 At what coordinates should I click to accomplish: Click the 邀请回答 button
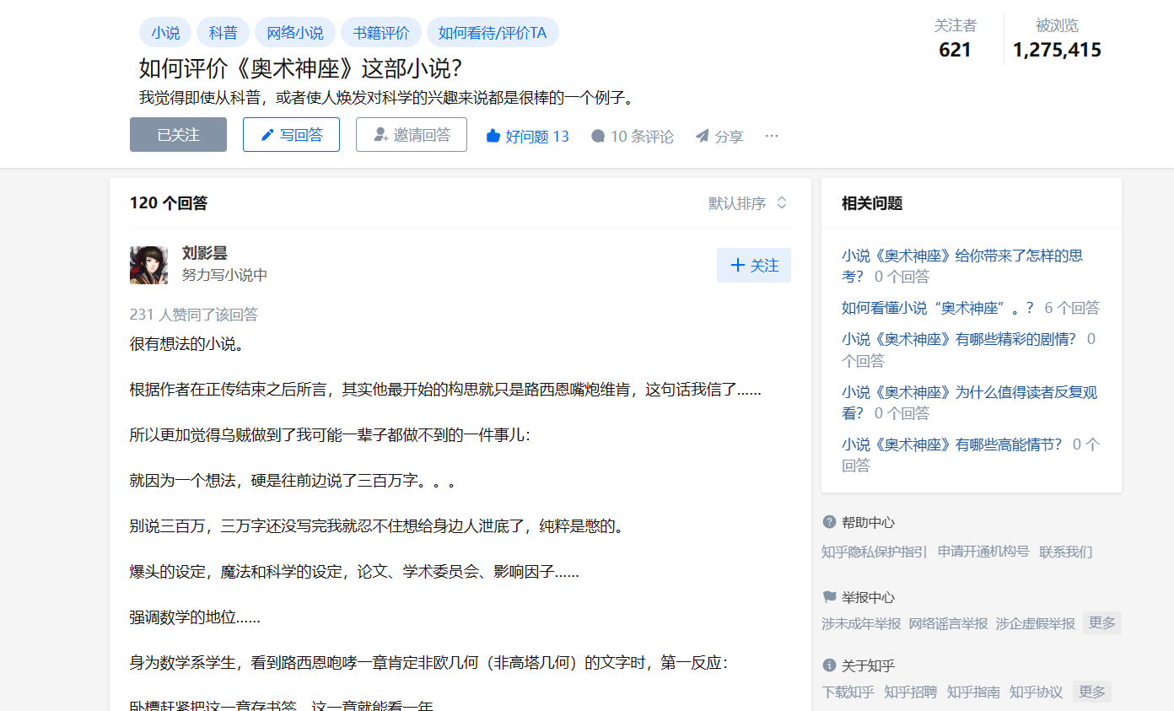(412, 135)
